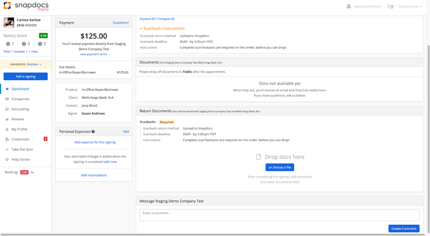This screenshot has width=430, height=236.
Task: Click the or choose a file button
Action: click(x=280, y=167)
